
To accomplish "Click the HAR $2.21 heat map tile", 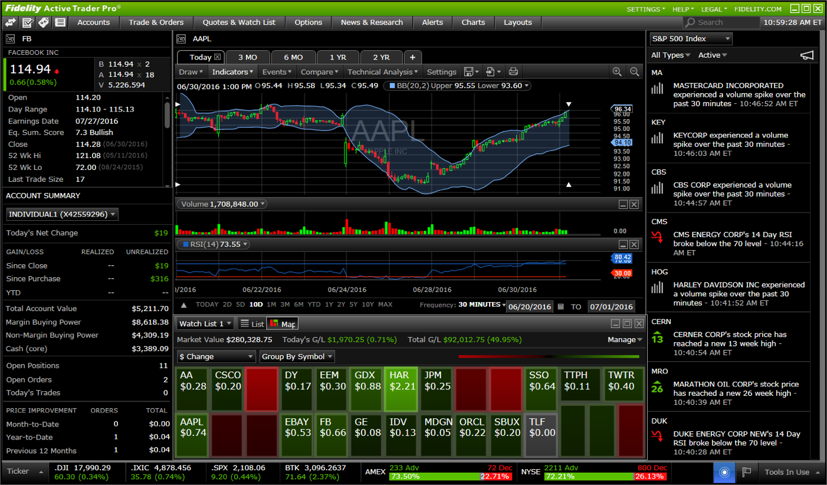I will 401,389.
